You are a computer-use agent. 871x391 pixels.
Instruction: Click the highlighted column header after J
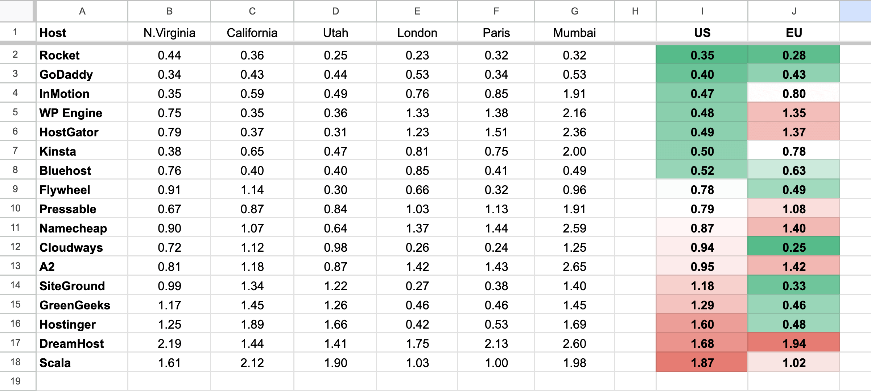click(x=855, y=11)
